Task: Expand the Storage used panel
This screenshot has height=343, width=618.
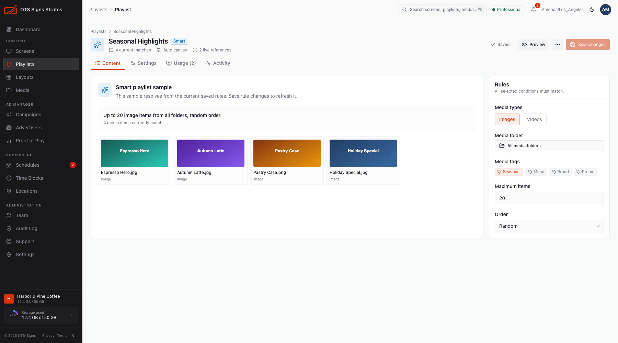Action: (41, 315)
